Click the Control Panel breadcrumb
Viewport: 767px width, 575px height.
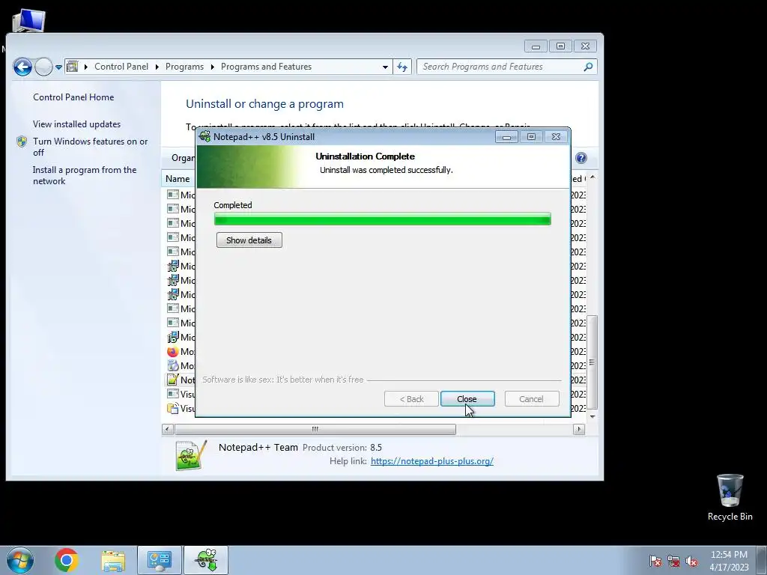point(121,67)
